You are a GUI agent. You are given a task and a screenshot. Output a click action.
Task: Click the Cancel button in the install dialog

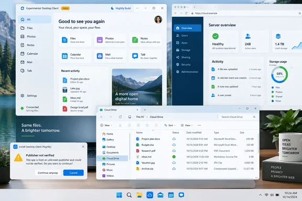point(73,173)
